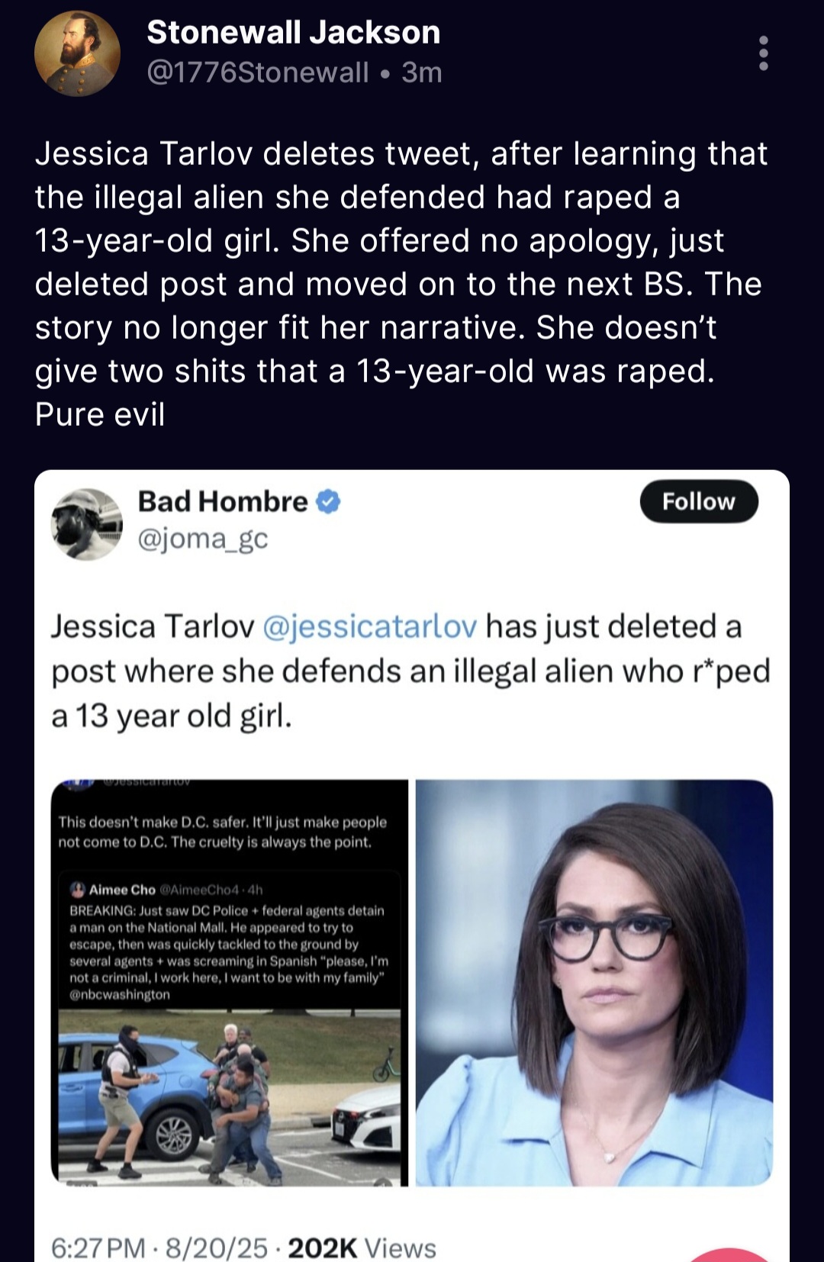Click the 6:27 PM 8/20/25 timestamp
This screenshot has width=824, height=1262.
point(159,1248)
